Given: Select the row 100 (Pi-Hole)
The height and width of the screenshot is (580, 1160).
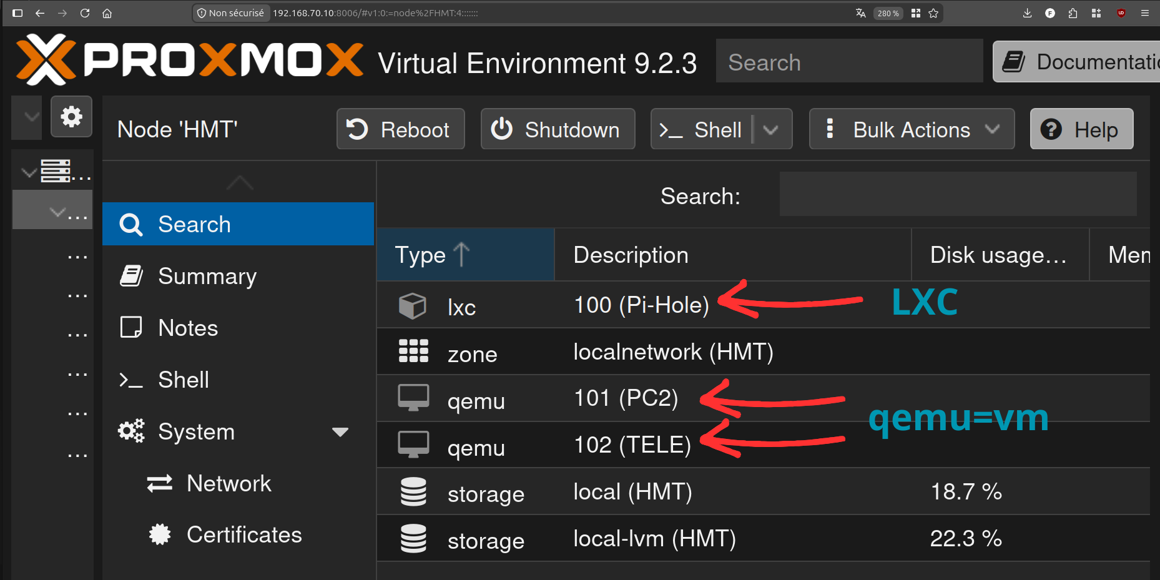Looking at the screenshot, I should 763,305.
